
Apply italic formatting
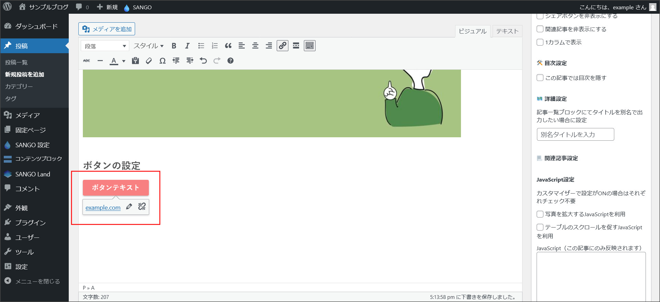pos(187,46)
